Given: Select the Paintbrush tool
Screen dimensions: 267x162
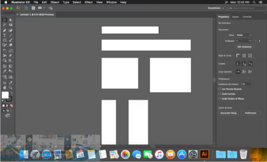Looking at the screenshot, I should coord(11,41).
